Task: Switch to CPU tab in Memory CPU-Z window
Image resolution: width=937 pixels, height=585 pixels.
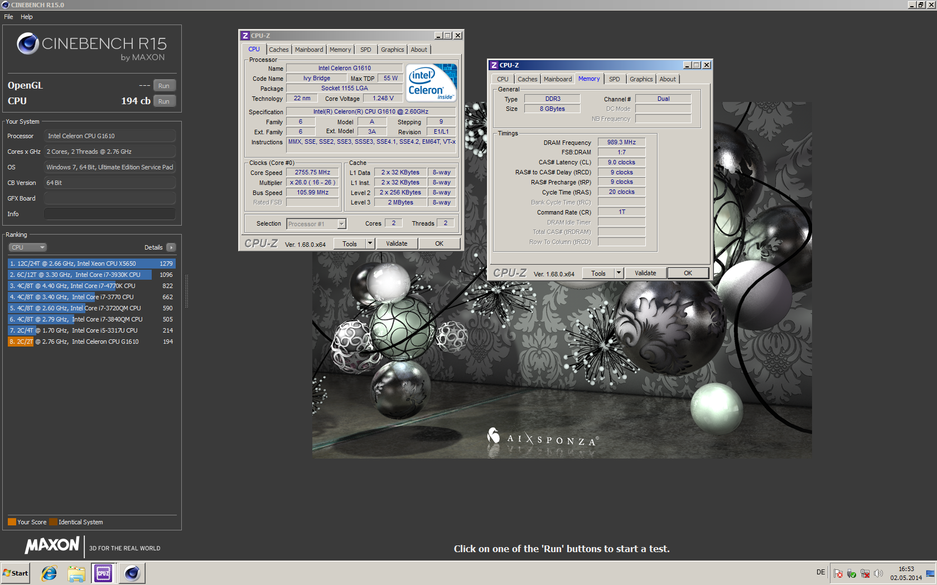Action: 503,79
